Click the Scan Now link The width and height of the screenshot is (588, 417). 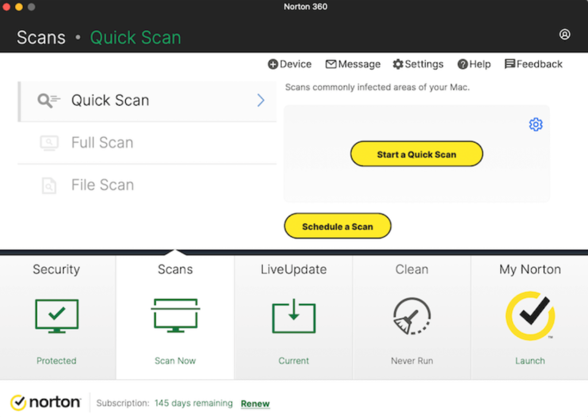tap(175, 360)
